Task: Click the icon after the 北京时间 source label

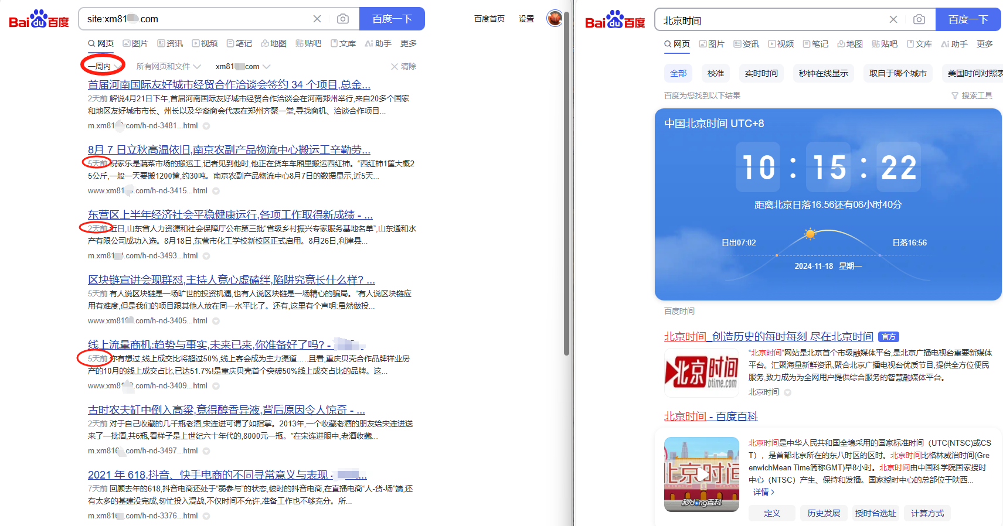Action: click(x=787, y=392)
